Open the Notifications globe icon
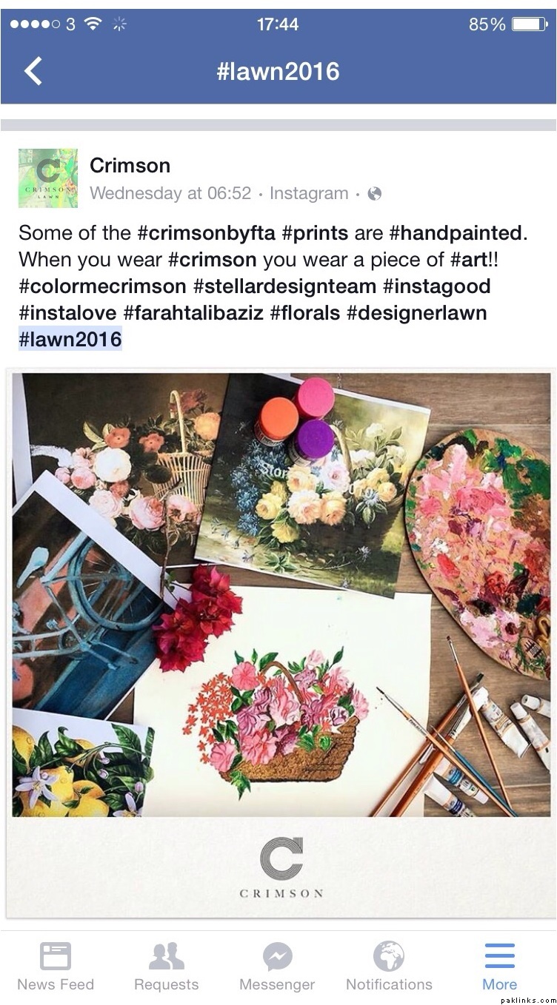The image size is (557, 1005). [x=389, y=956]
